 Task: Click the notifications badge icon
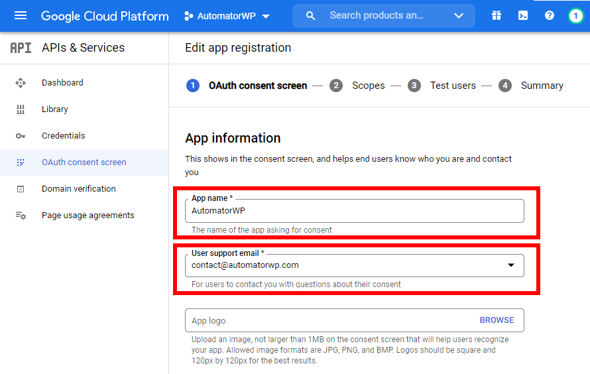coord(575,16)
